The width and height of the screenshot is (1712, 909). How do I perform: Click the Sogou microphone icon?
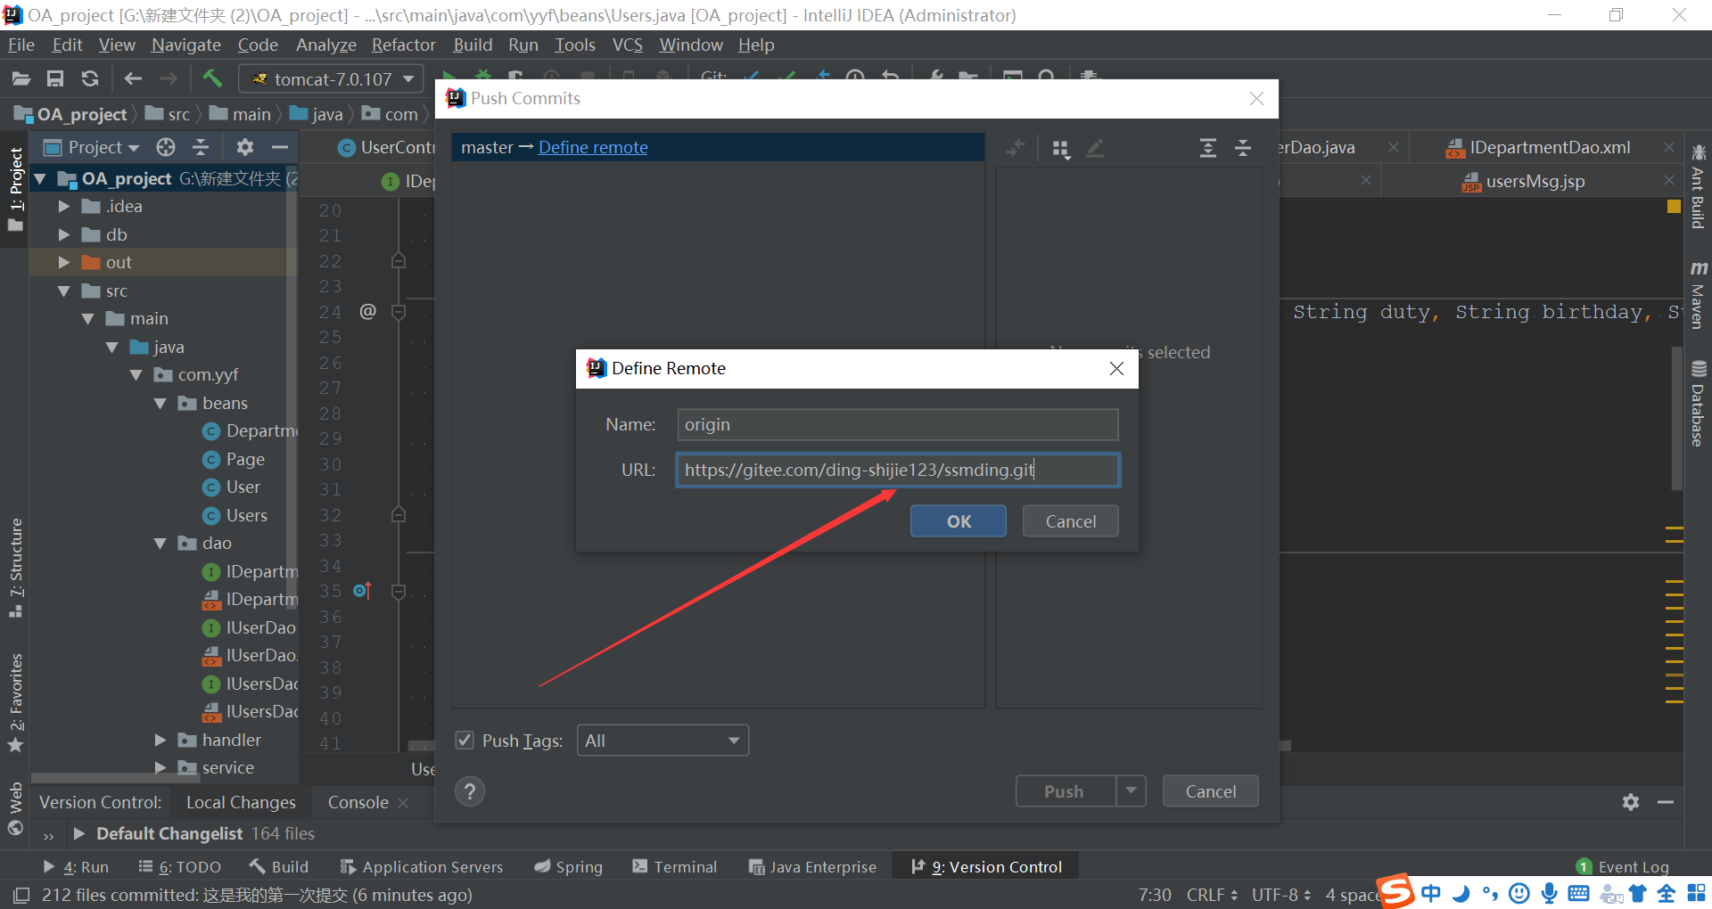[1550, 894]
